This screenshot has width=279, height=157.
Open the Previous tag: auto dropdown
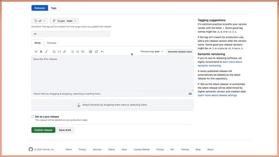(x=152, y=51)
